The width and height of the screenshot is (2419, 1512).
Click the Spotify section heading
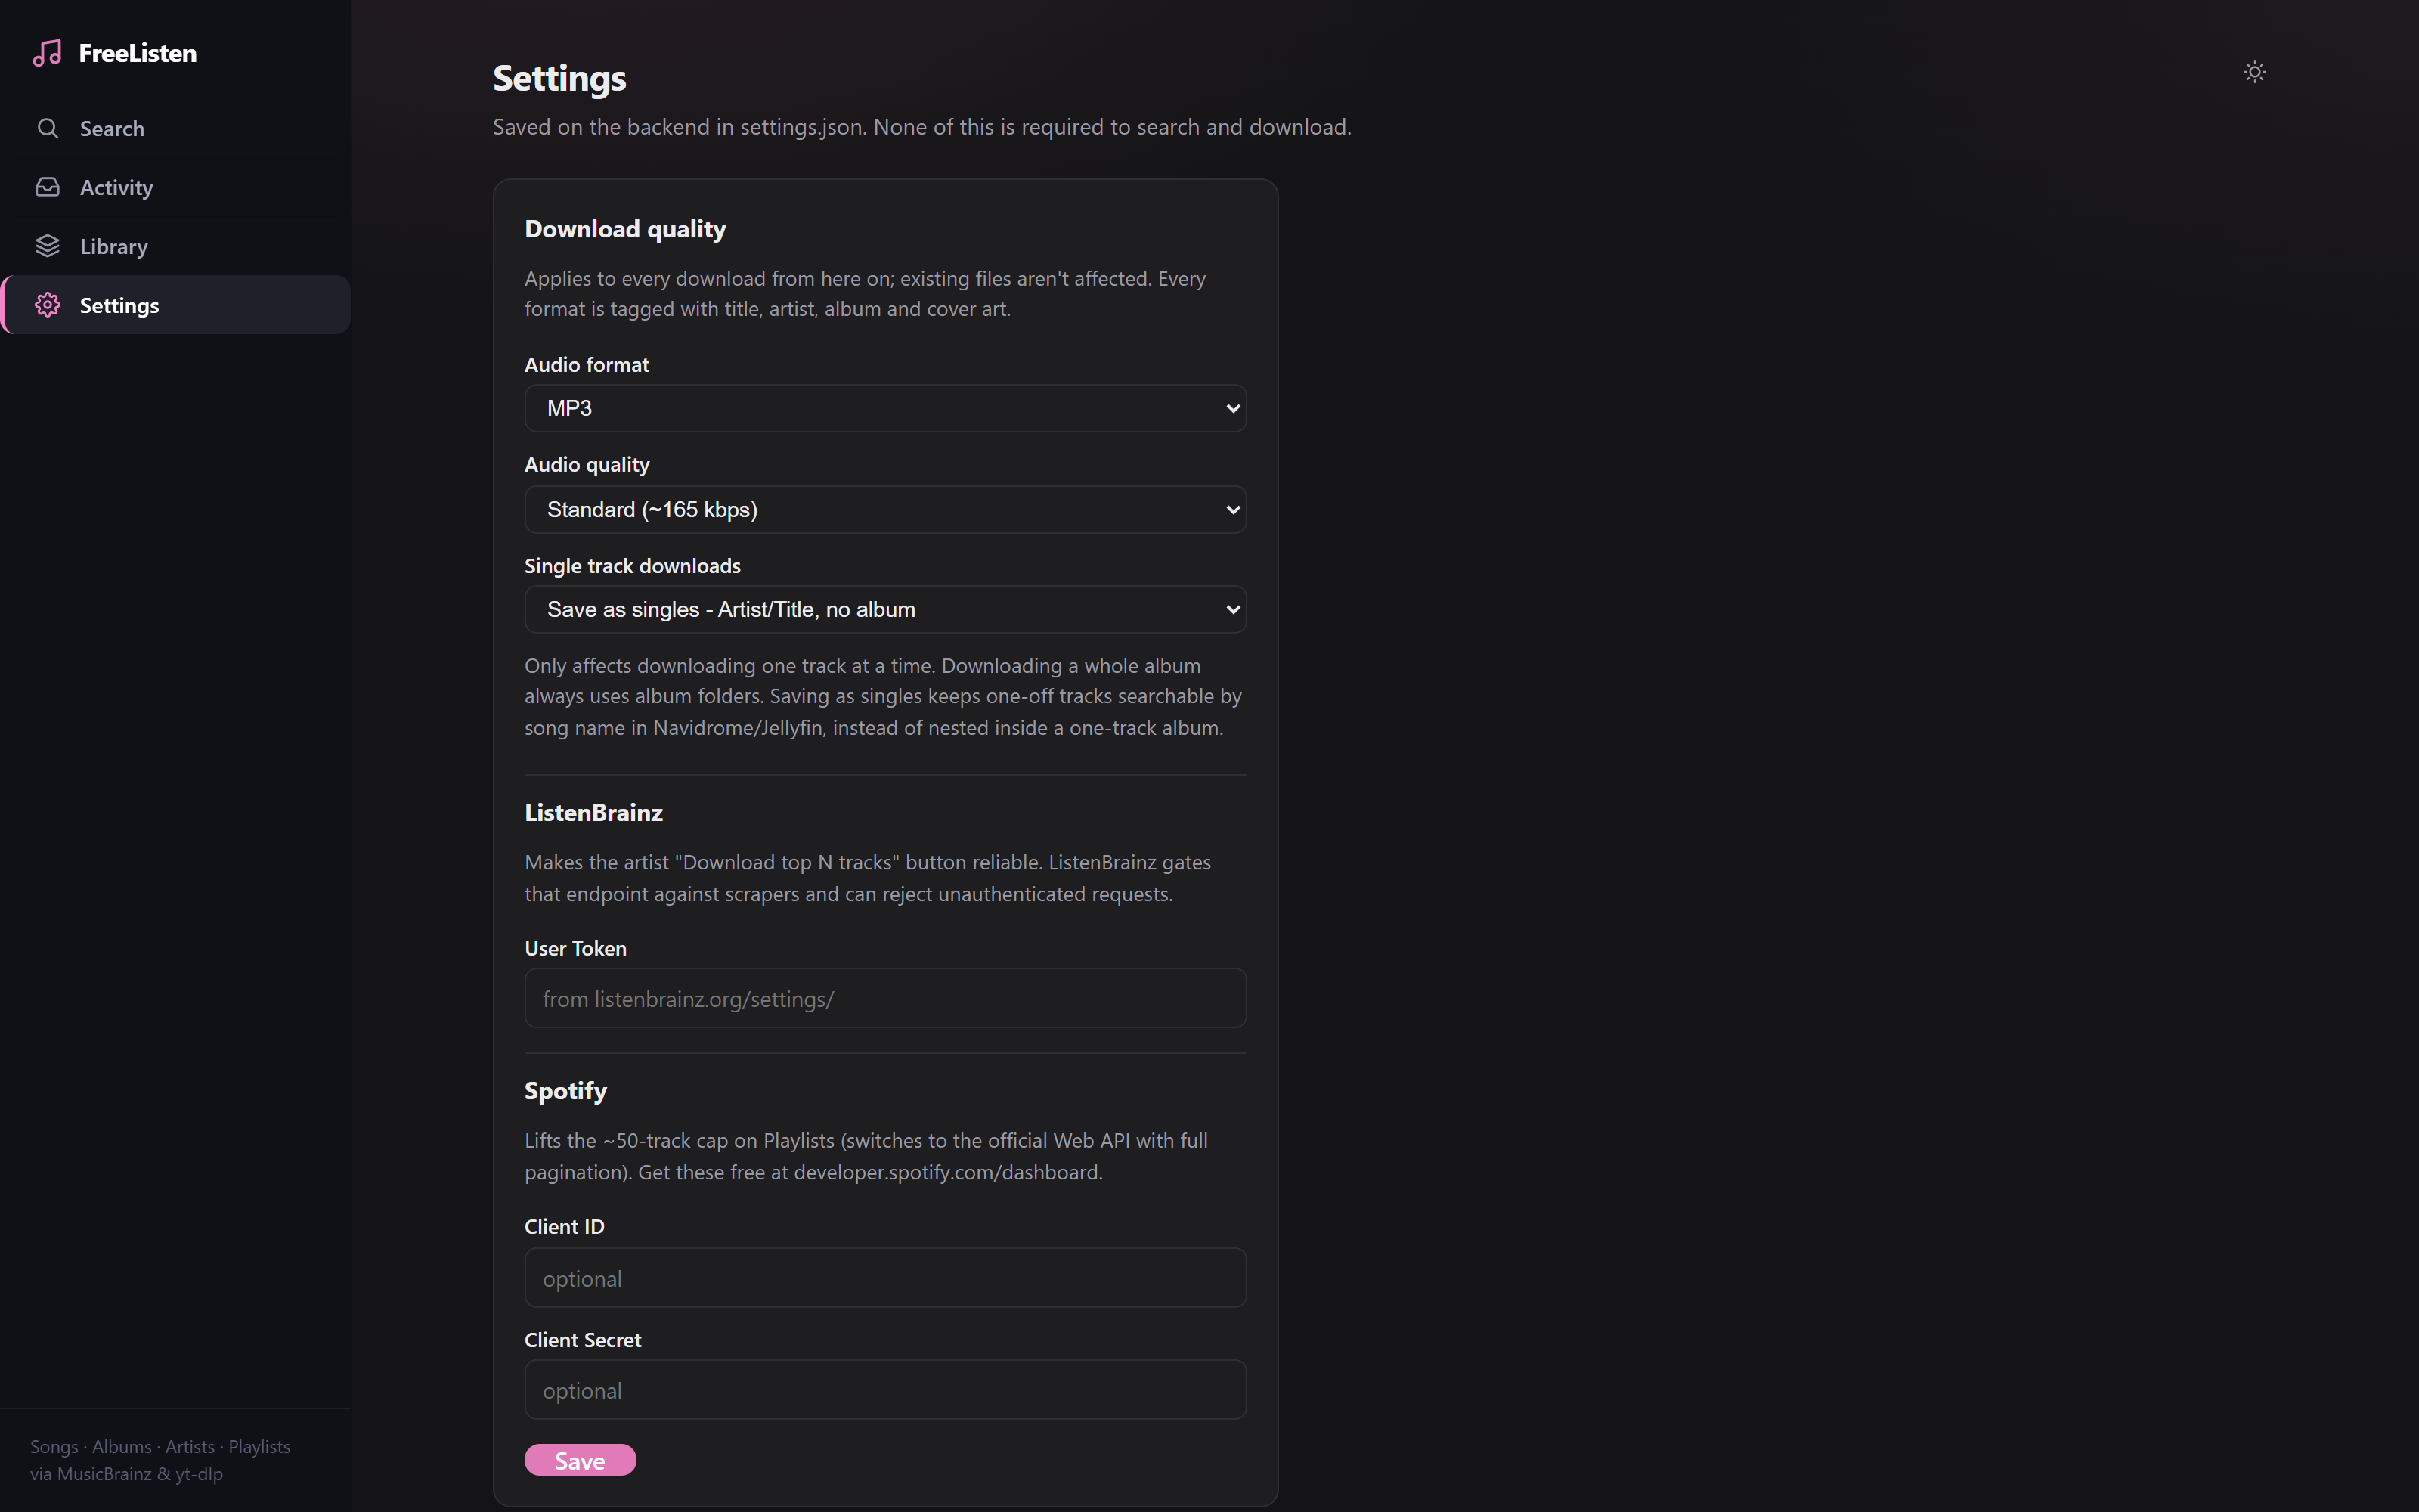[565, 1091]
